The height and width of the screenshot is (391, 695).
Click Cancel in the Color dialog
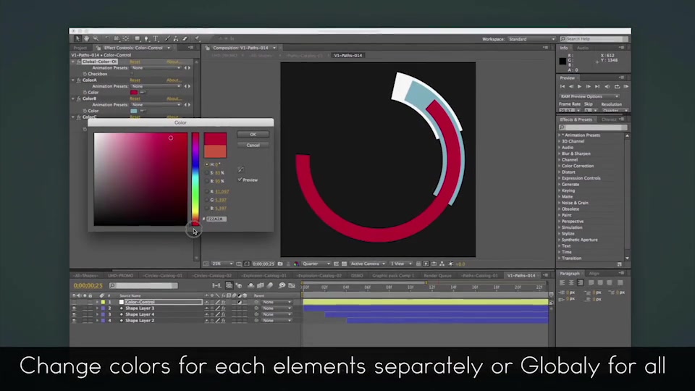click(x=253, y=145)
